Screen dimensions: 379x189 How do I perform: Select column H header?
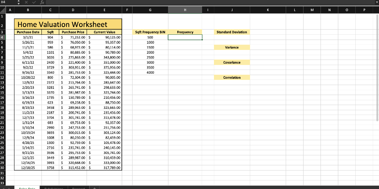185,10
